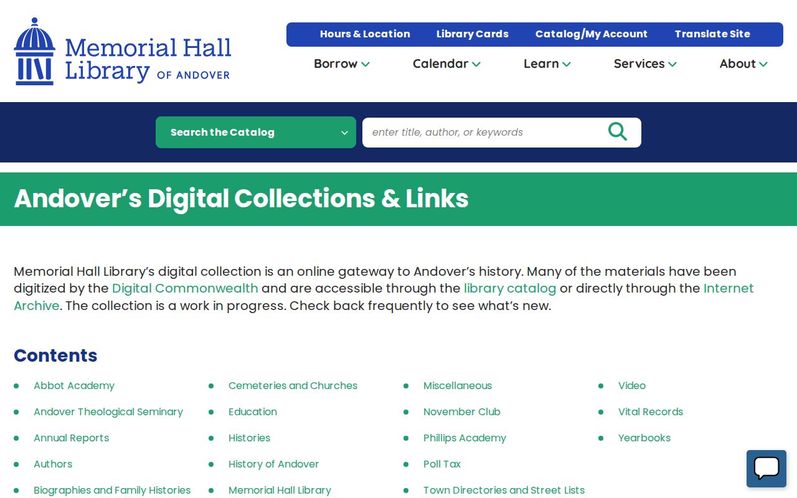The image size is (797, 498).
Task: Expand the About menu
Action: [x=743, y=63]
